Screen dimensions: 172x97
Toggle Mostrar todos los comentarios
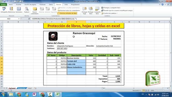coord(69,11)
